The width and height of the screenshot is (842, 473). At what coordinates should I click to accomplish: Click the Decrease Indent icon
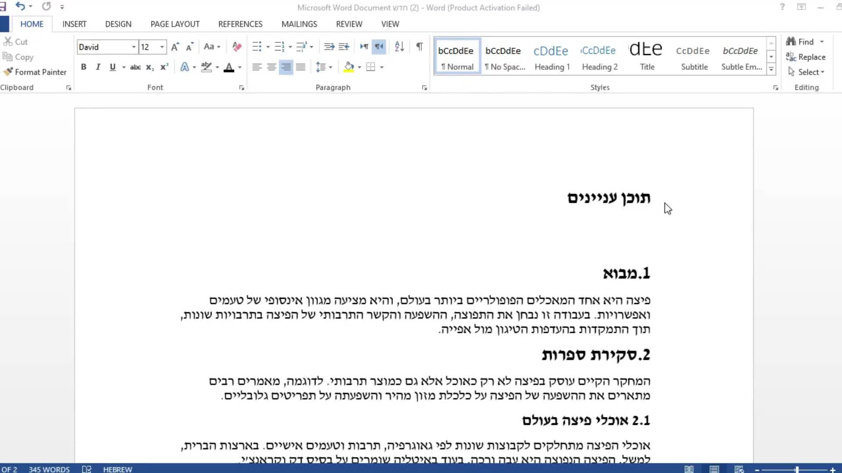[x=329, y=47]
